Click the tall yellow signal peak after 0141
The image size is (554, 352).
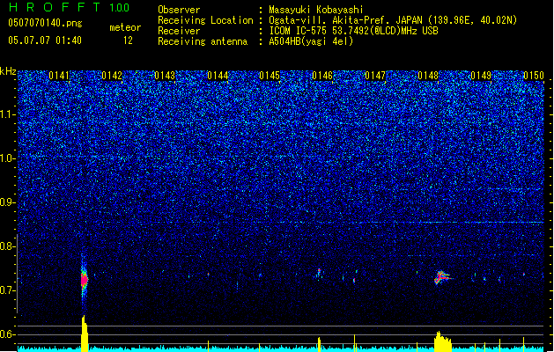pos(85,334)
